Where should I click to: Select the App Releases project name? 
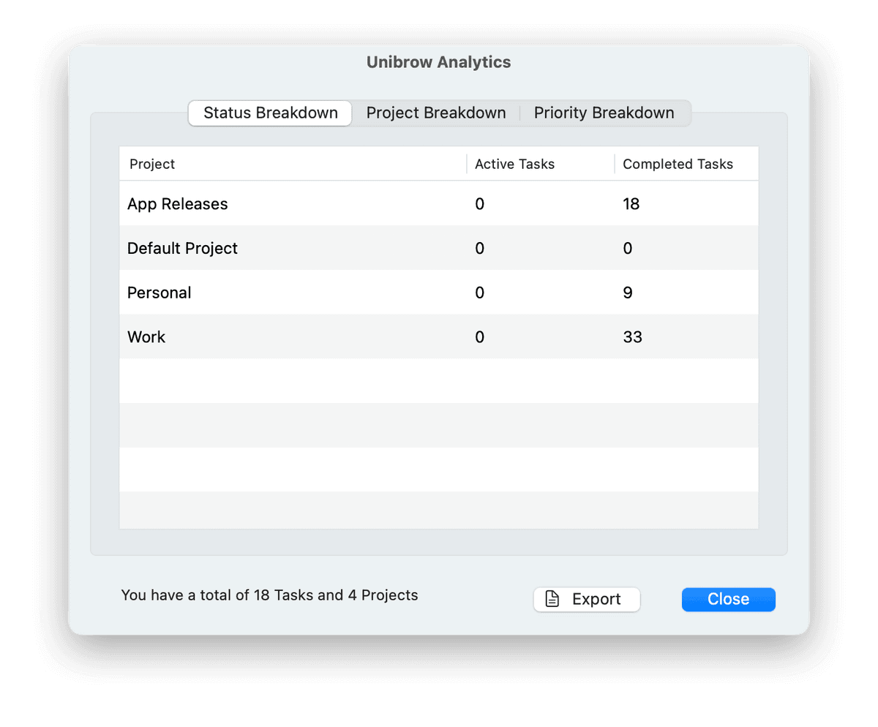click(x=178, y=204)
